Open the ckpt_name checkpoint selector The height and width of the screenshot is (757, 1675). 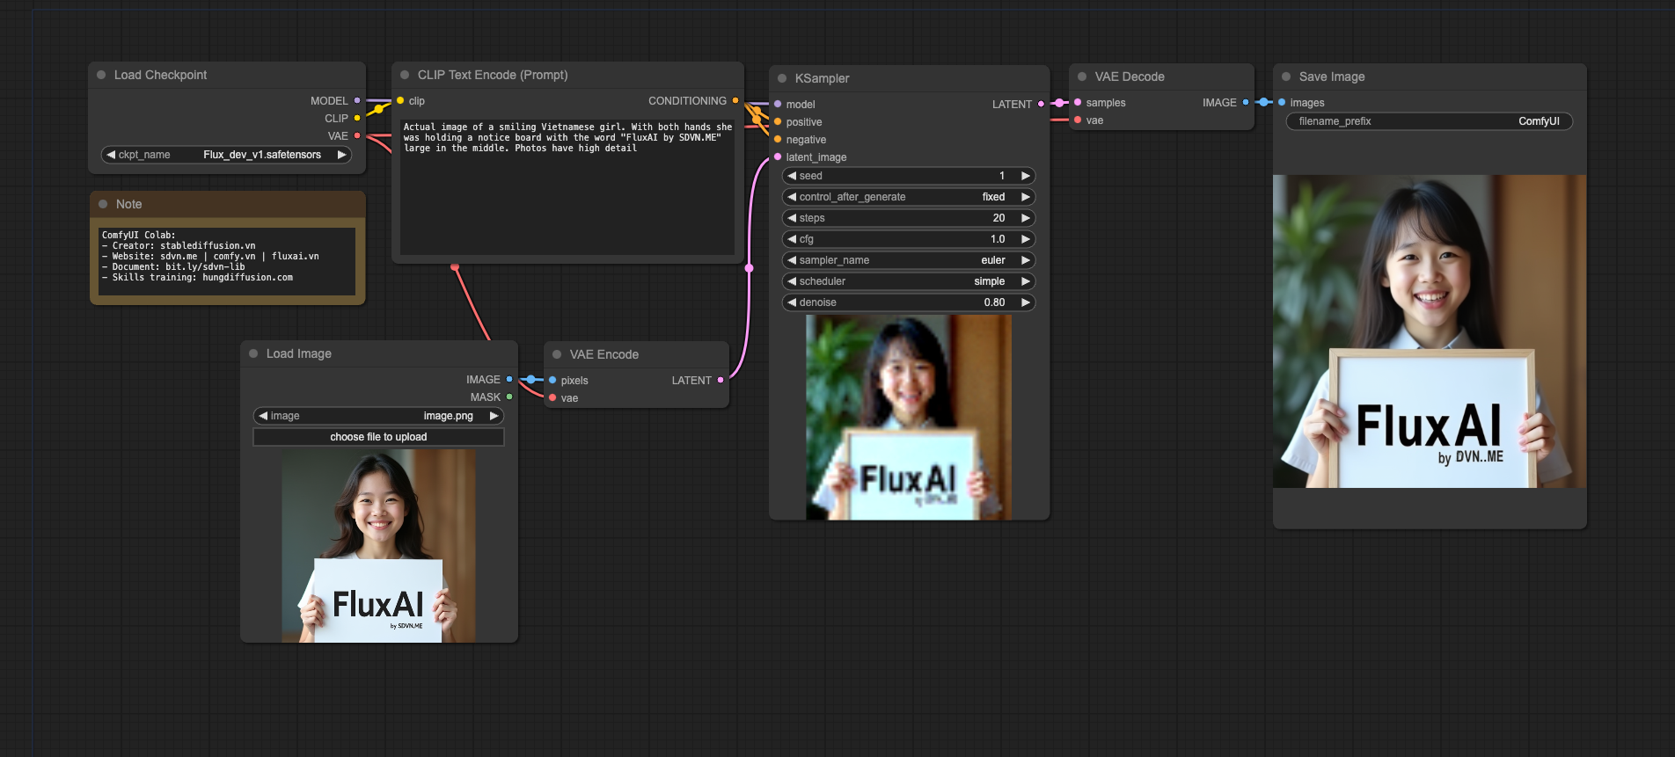[x=227, y=155]
